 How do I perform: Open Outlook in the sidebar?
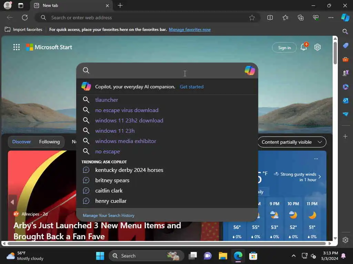pyautogui.click(x=345, y=100)
